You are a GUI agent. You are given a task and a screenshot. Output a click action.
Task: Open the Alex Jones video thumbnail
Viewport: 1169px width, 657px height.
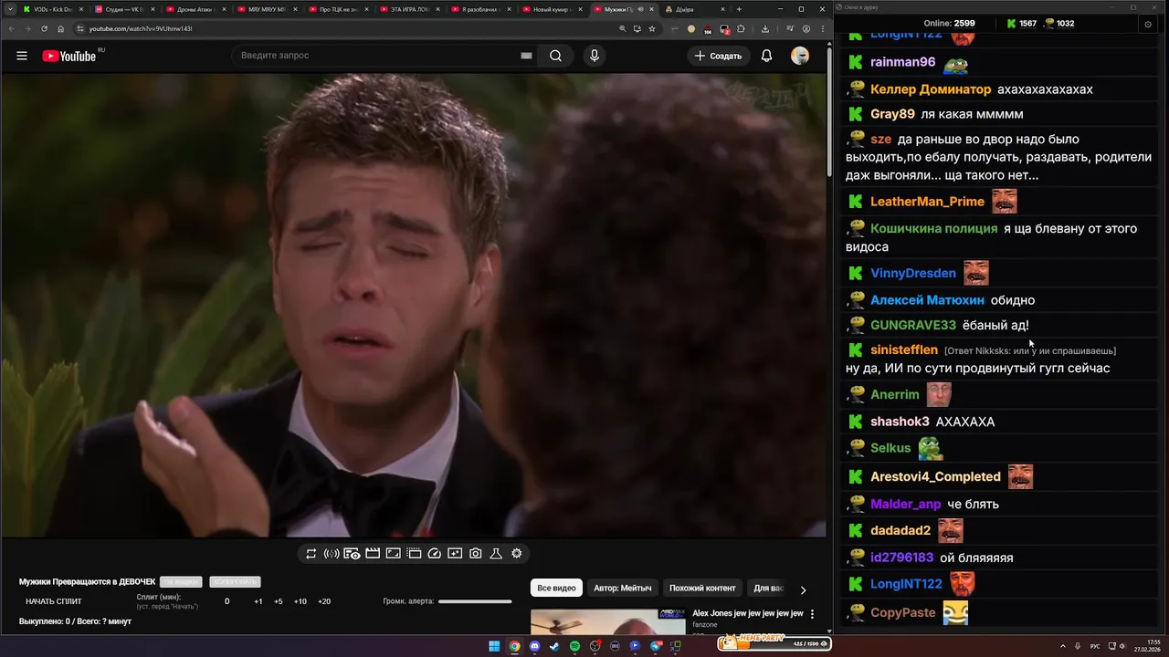pyautogui.click(x=607, y=620)
